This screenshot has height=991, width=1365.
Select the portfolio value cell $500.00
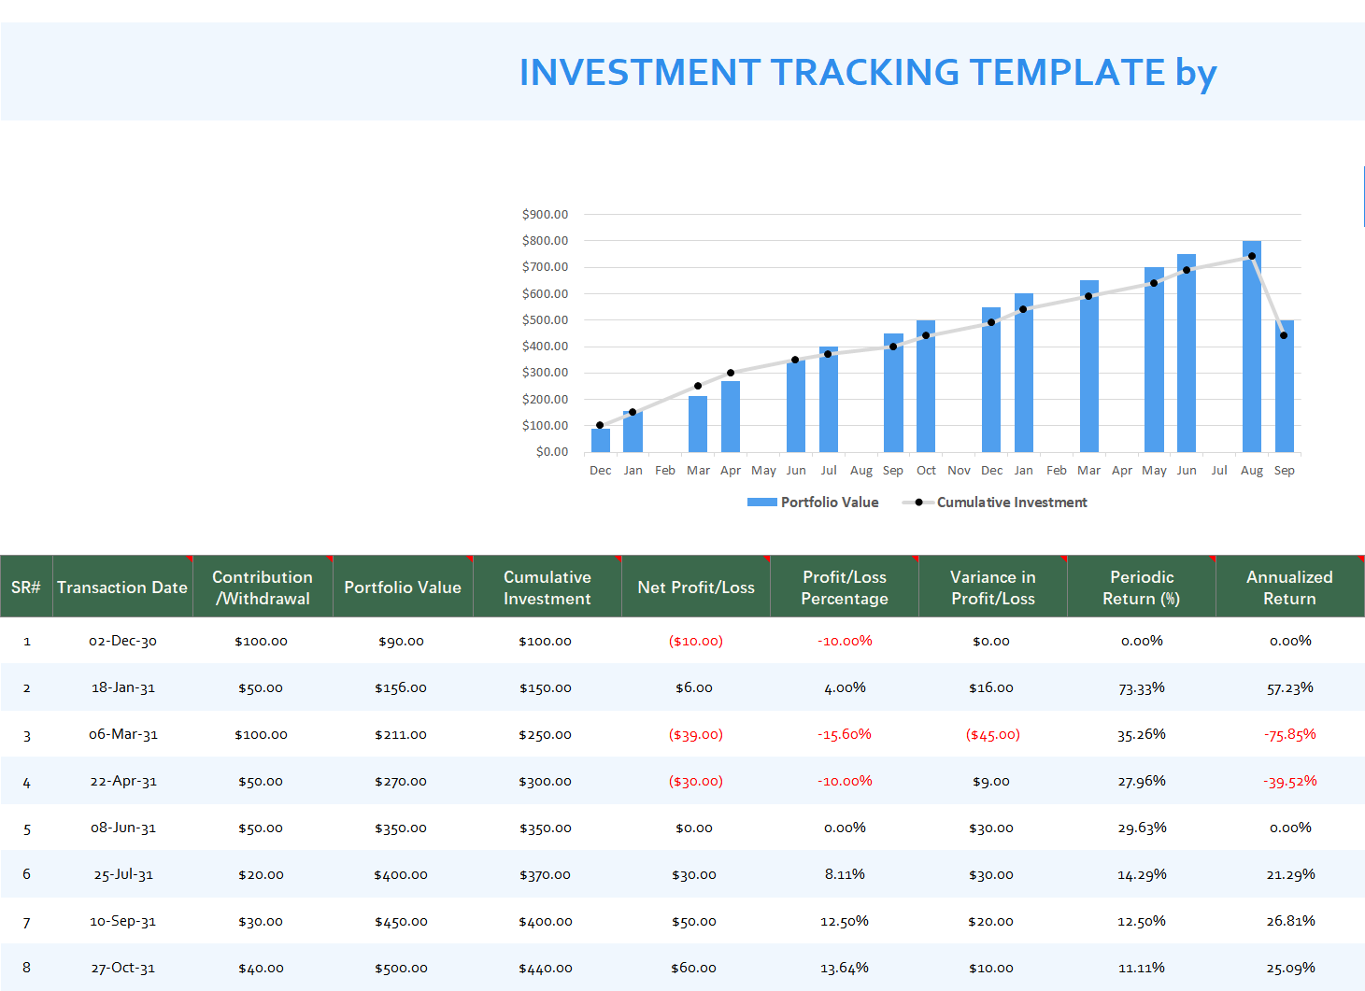tap(401, 968)
